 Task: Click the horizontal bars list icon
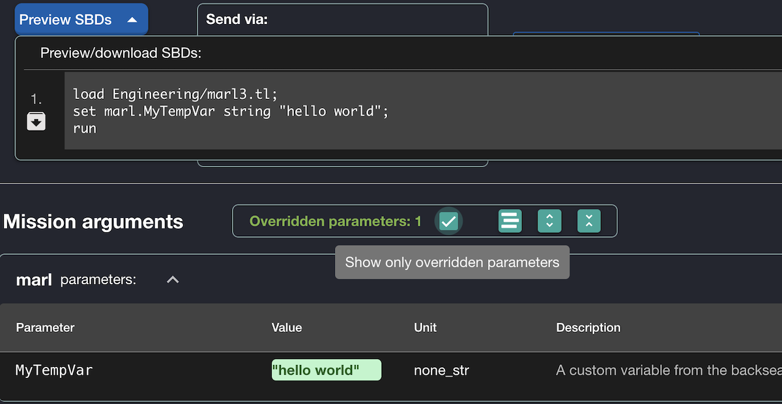(510, 221)
